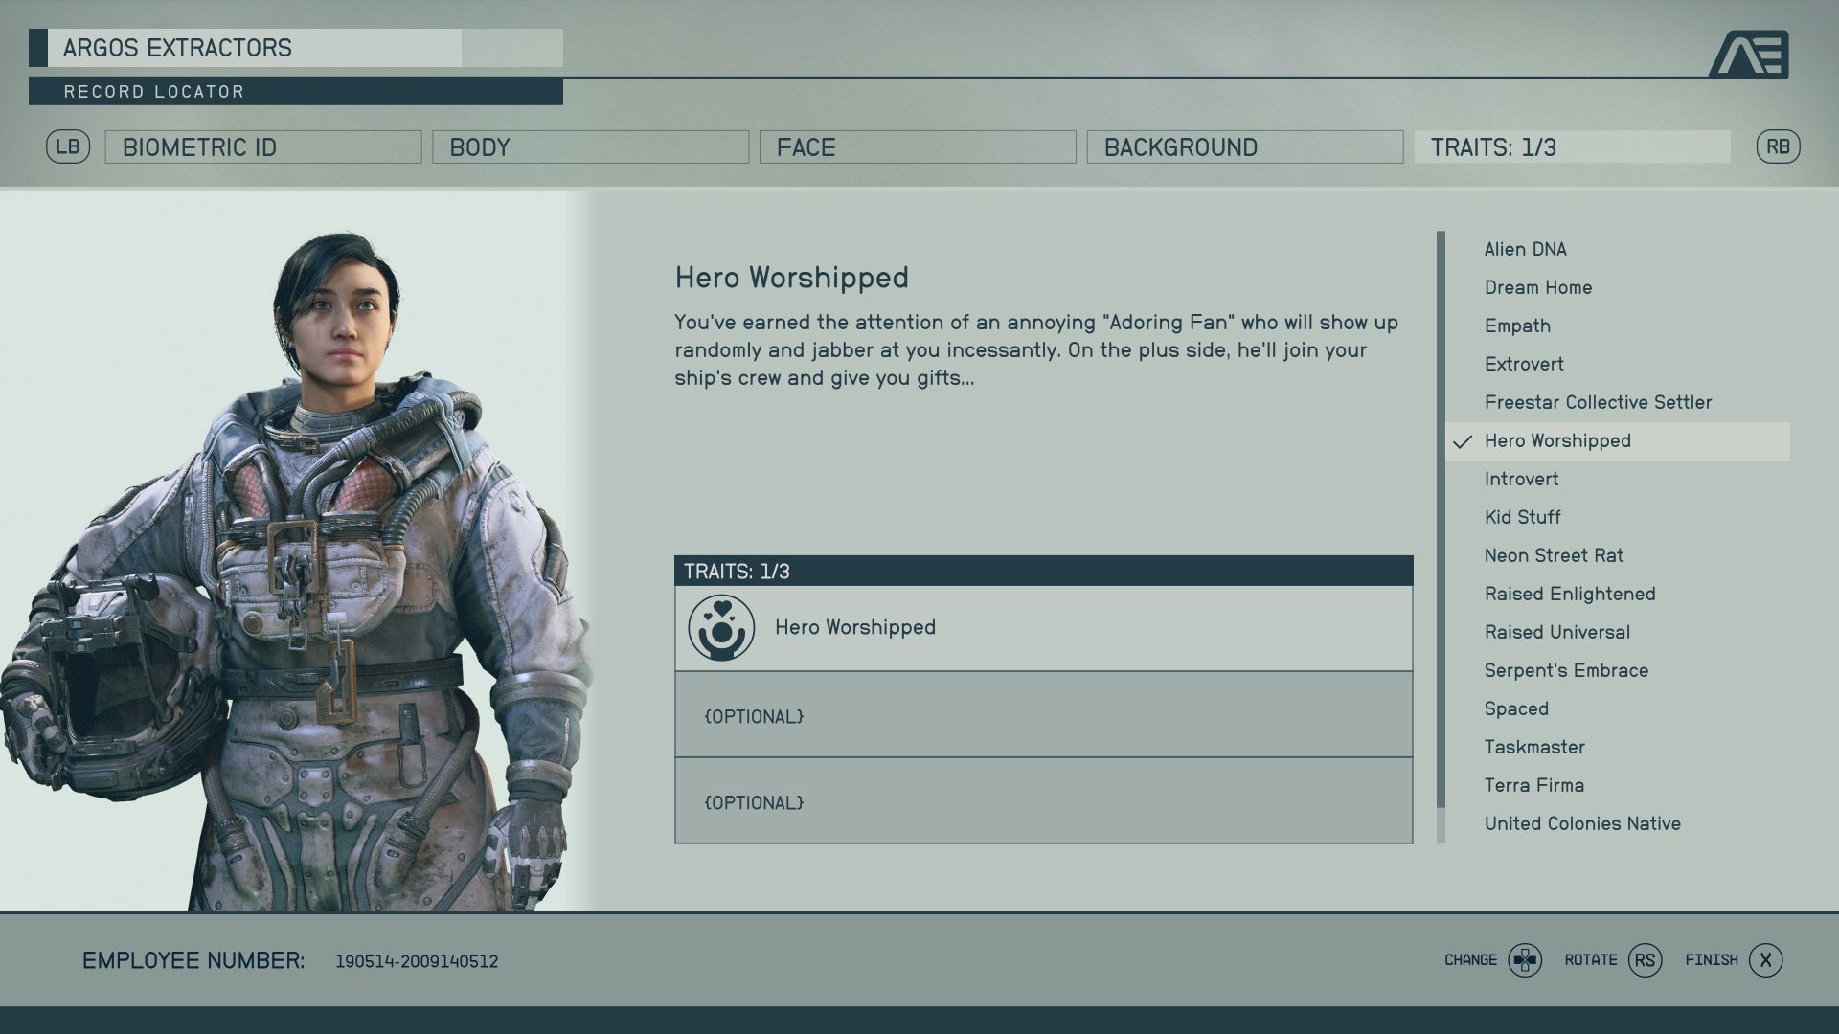Select Dream Home trait option
Image resolution: width=1839 pixels, height=1034 pixels.
click(1538, 286)
